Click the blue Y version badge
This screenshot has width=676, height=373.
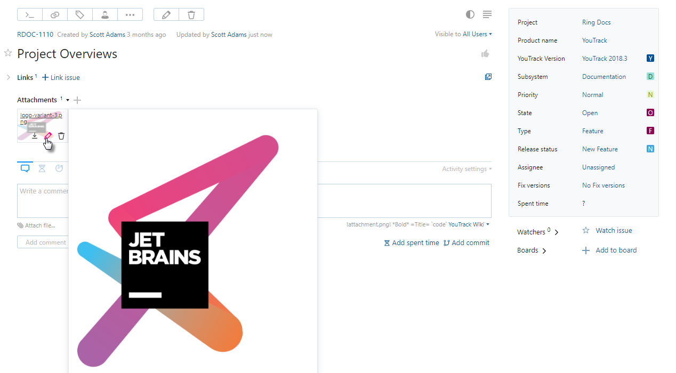[650, 58]
